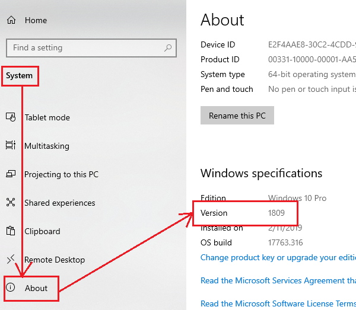Click the search magnifier icon
Viewport: 356px width, 310px height.
(x=169, y=48)
